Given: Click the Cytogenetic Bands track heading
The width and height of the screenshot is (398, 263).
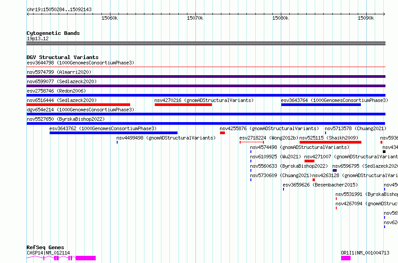Looking at the screenshot, I should click(53, 33).
